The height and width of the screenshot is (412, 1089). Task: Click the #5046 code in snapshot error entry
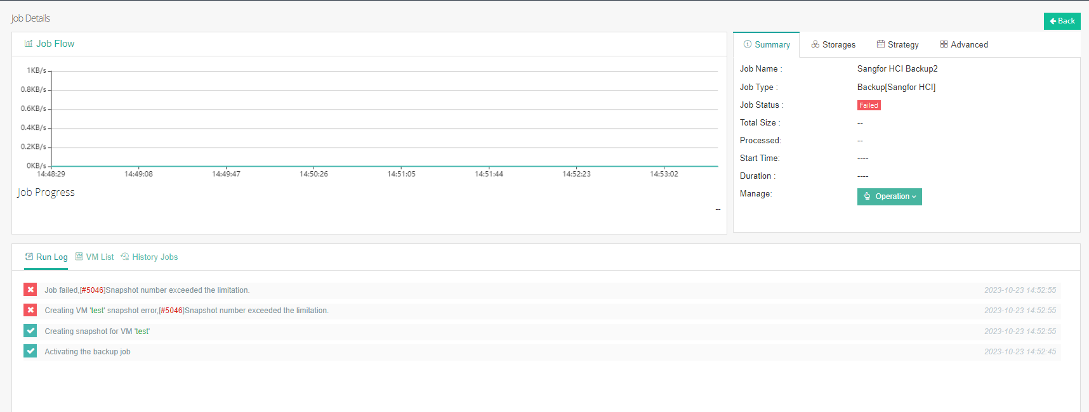point(171,311)
